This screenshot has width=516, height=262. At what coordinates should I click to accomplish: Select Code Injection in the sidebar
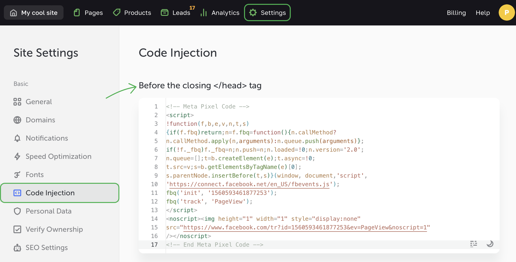50,193
